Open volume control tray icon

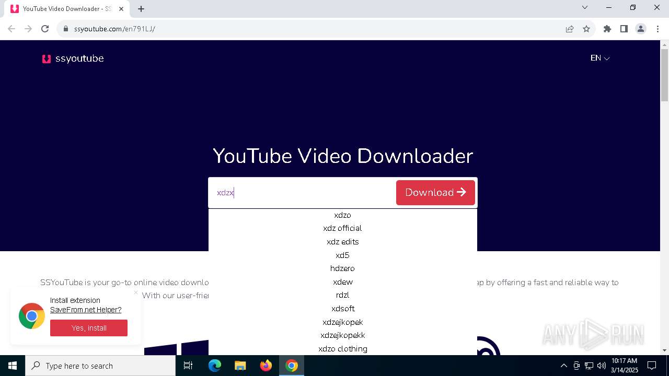602,366
